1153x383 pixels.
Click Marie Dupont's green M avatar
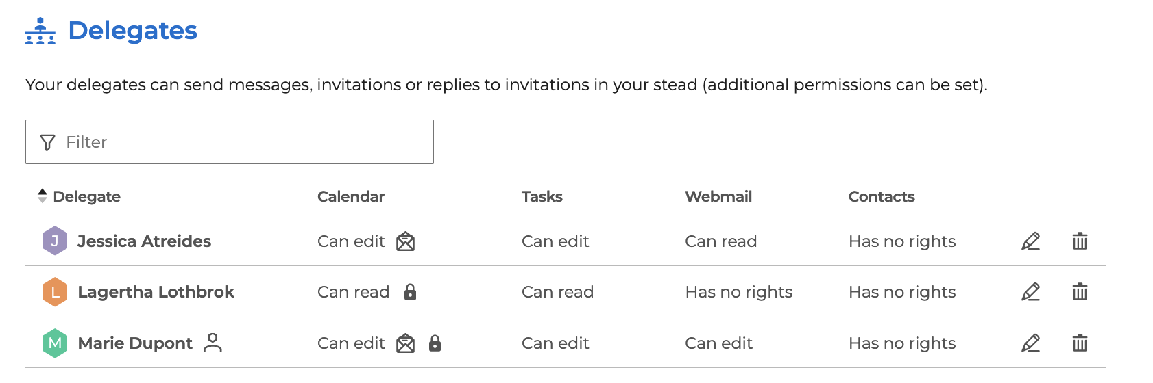(x=55, y=343)
